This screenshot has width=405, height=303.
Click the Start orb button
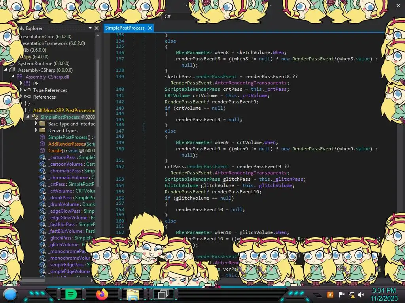[x=10, y=295]
